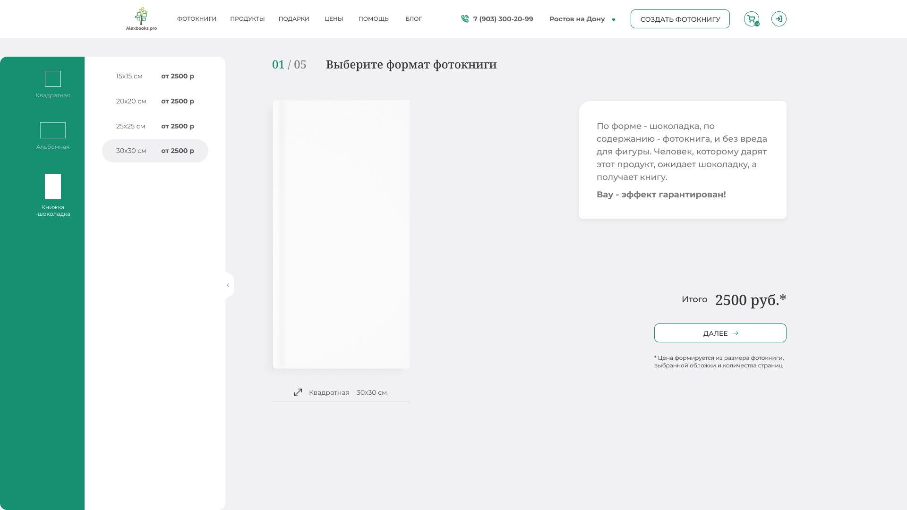
Task: Click the Вау - эффект гарантирован! text
Action: point(661,195)
